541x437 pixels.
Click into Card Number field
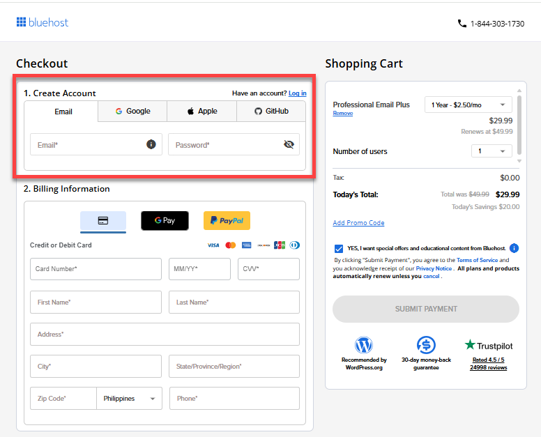(x=96, y=269)
